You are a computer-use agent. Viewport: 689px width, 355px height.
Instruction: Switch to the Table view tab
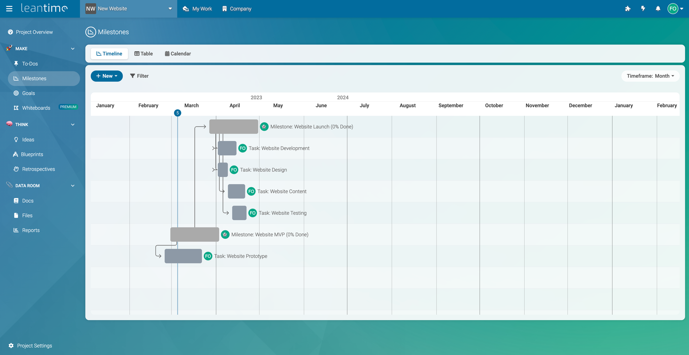tap(143, 54)
